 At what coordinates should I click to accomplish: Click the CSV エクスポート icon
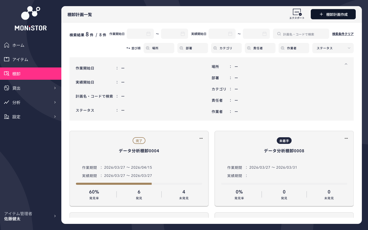(296, 12)
